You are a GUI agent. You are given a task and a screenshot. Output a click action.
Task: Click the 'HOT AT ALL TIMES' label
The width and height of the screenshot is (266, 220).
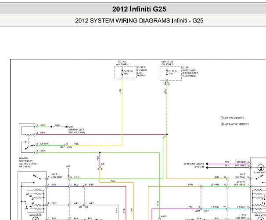click(122, 63)
